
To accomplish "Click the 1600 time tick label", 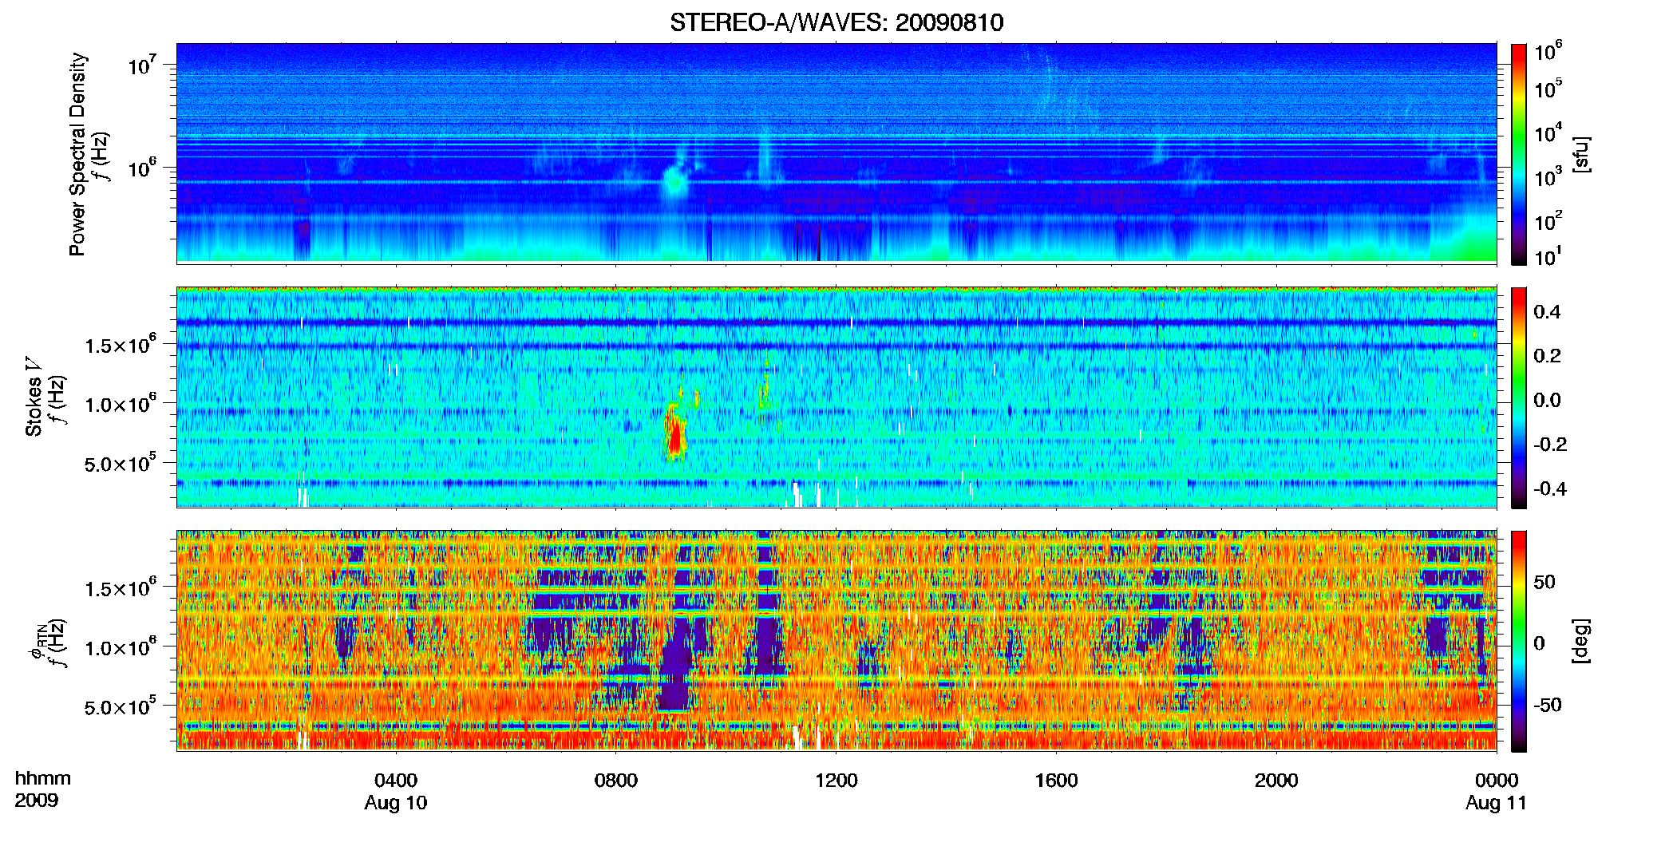I will pyautogui.click(x=1056, y=781).
